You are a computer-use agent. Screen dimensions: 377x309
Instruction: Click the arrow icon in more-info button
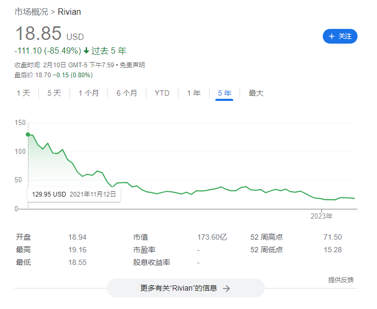tap(226, 288)
